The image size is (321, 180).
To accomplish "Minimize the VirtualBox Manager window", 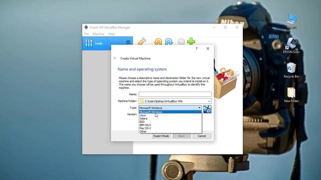I will [214, 27].
